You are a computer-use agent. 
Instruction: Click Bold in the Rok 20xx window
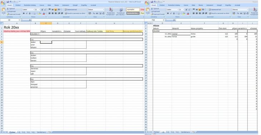[x=24, y=13]
